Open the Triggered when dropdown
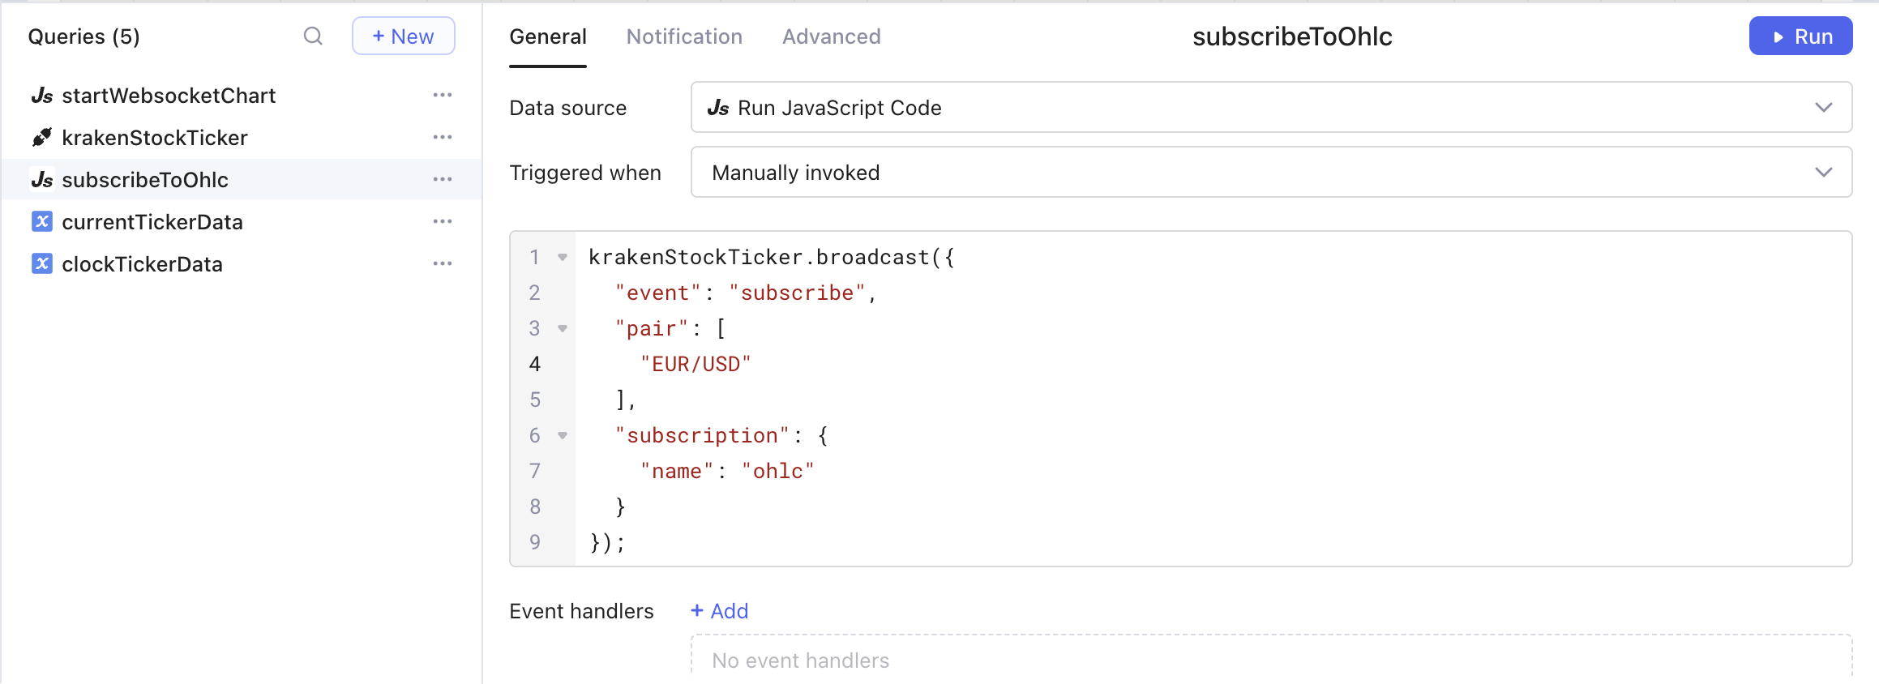This screenshot has width=1879, height=684. pos(1270,173)
